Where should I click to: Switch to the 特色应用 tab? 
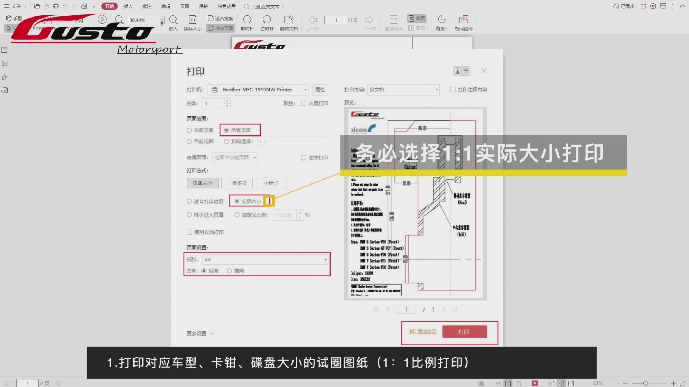pos(227,6)
